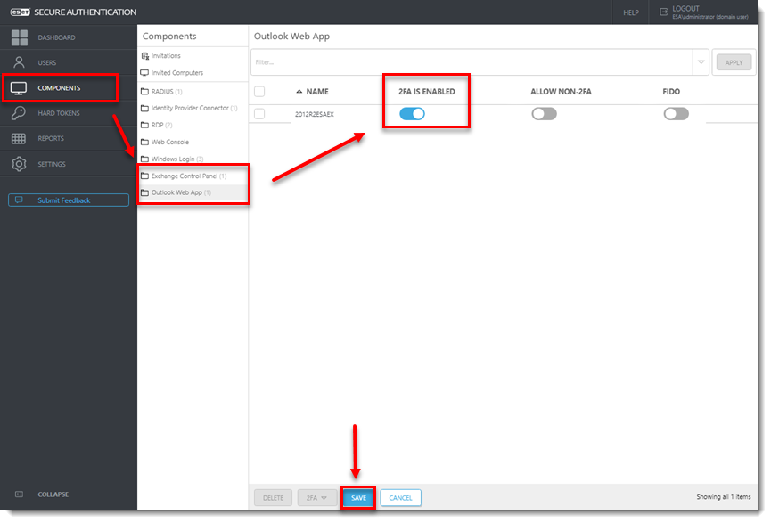Click Exchange Control Panel folder icon
Screen dimensions: 771x523
(x=144, y=176)
